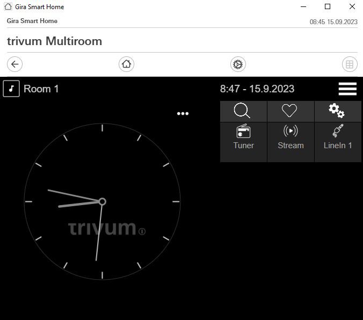
Task: Minimize the Gira Smart Home window
Action: [303, 7]
